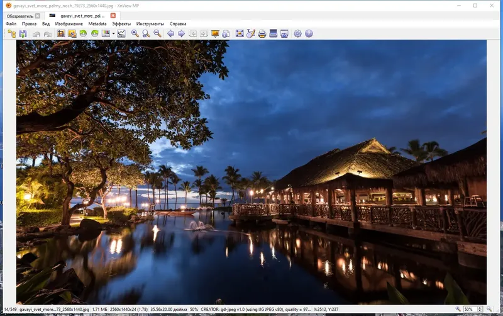Click the help question mark icon
This screenshot has width=503, height=316.
point(309,33)
